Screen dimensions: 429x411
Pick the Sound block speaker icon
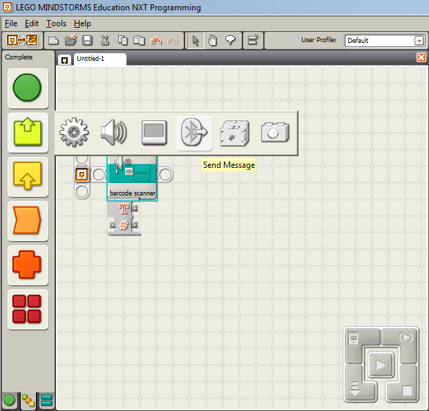114,133
